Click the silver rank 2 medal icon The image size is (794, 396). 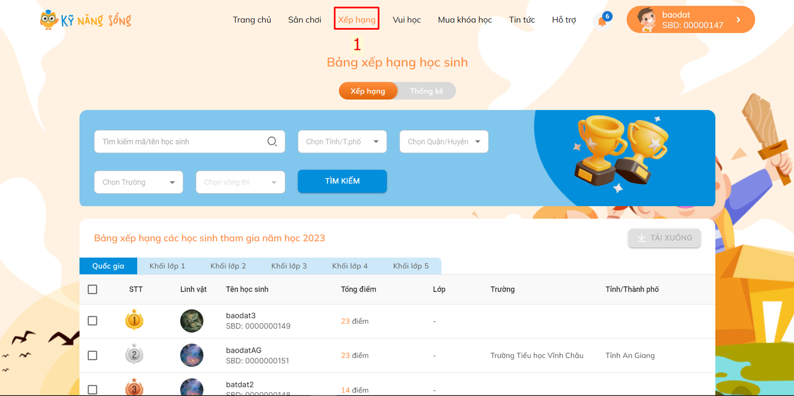(134, 355)
